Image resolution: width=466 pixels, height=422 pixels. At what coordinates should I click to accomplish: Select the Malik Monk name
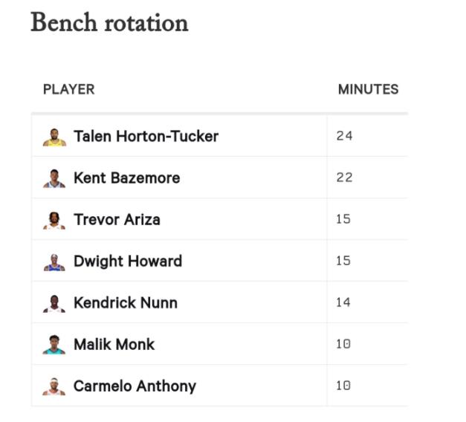point(114,345)
